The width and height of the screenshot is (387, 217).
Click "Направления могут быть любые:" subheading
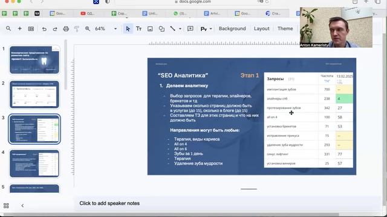pos(204,130)
